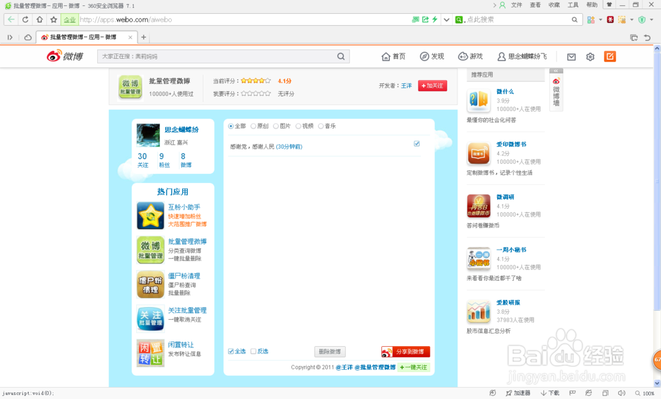The height and width of the screenshot is (399, 661).
Task: Open the 文件 menu
Action: [x=516, y=5]
